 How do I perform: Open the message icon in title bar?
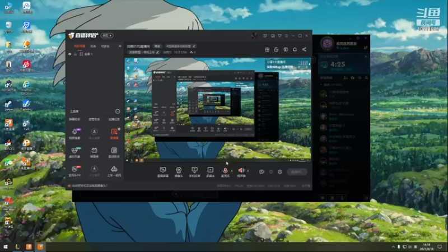coord(265,36)
